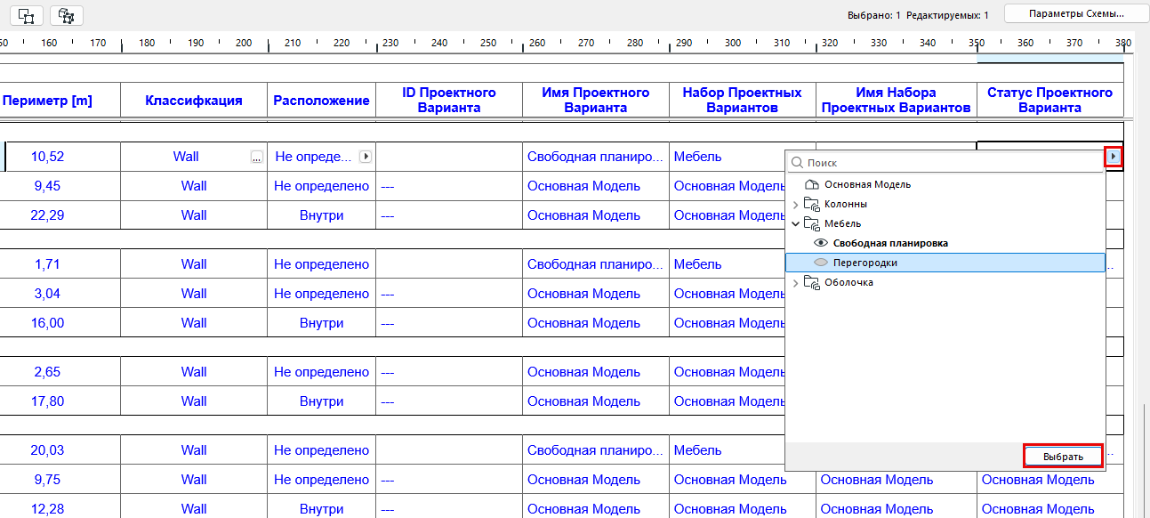1150x518 pixels.
Task: Expand the Оболочка option set
Action: [796, 282]
